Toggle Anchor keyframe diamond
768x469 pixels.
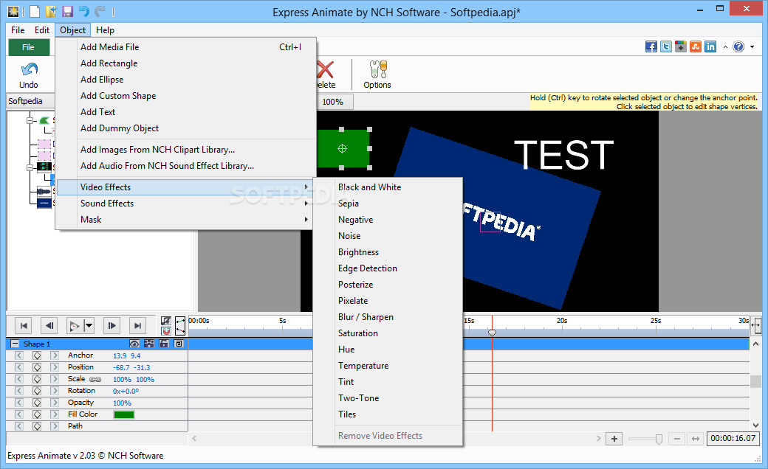(37, 355)
